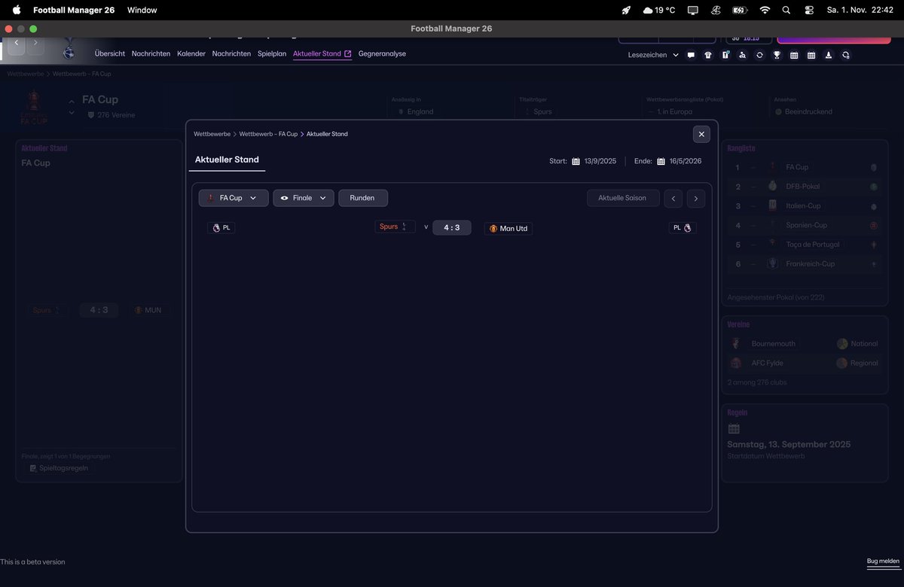904x587 pixels.
Task: Click AFC Fylde in Vereine panel
Action: point(768,363)
